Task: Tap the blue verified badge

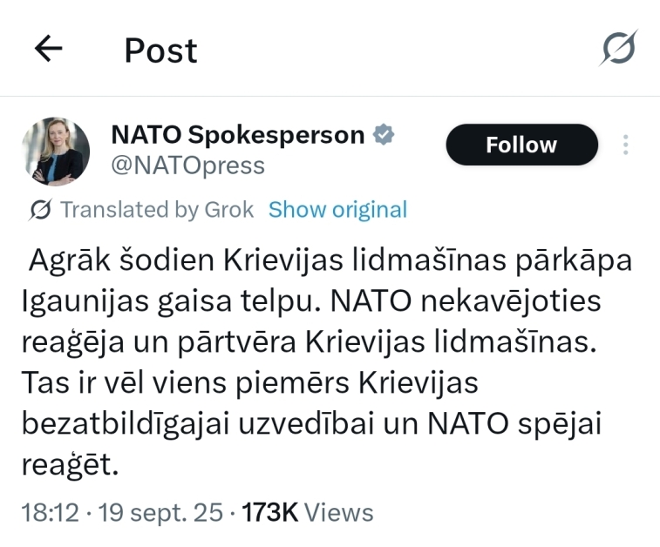Action: click(384, 135)
